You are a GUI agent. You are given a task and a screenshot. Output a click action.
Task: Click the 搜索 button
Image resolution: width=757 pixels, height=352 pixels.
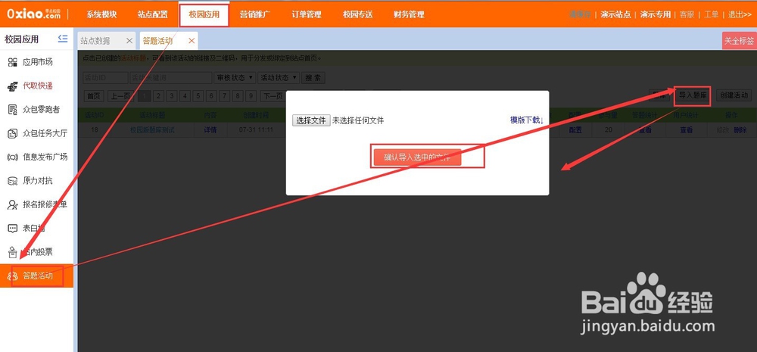313,78
